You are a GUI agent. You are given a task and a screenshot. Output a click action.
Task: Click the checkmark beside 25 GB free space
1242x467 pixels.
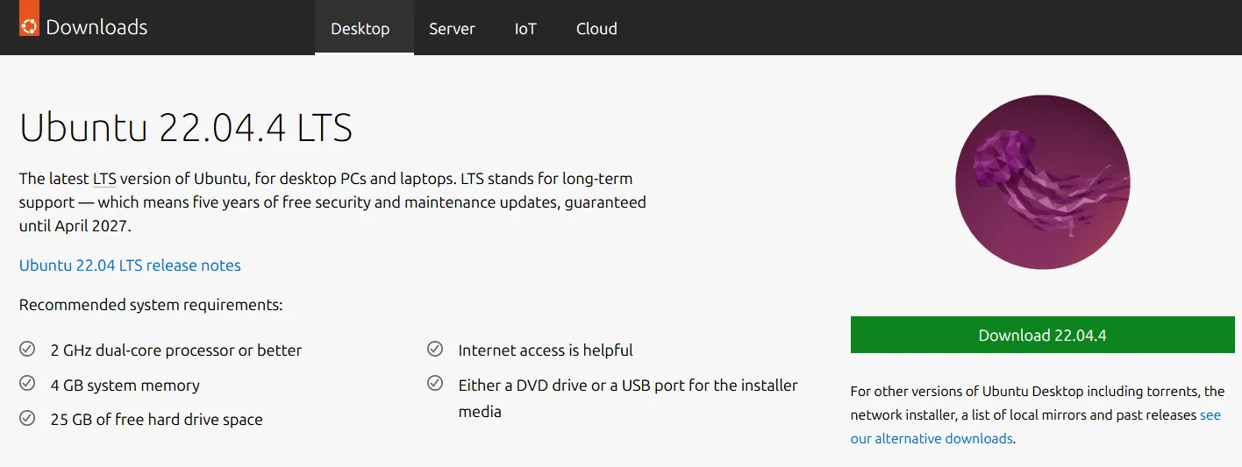click(27, 418)
